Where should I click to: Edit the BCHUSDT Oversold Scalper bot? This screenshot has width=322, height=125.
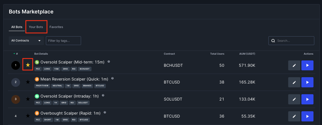(x=294, y=66)
